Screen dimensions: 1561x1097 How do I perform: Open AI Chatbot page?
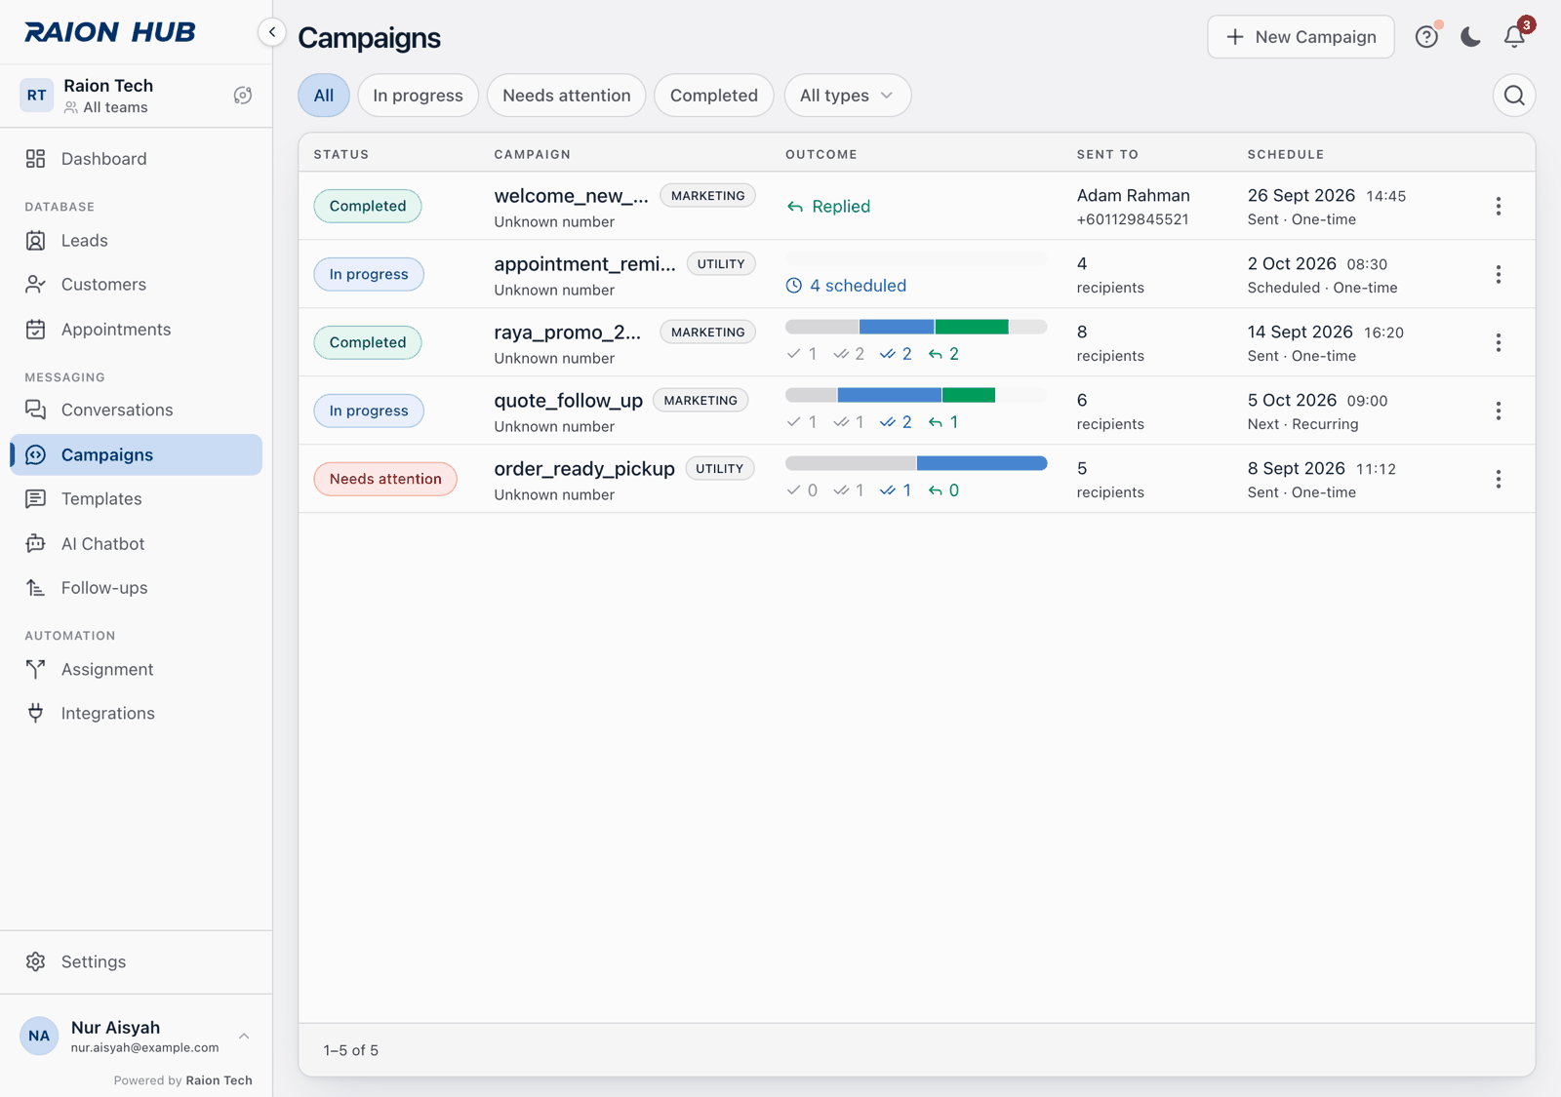pyautogui.click(x=136, y=544)
